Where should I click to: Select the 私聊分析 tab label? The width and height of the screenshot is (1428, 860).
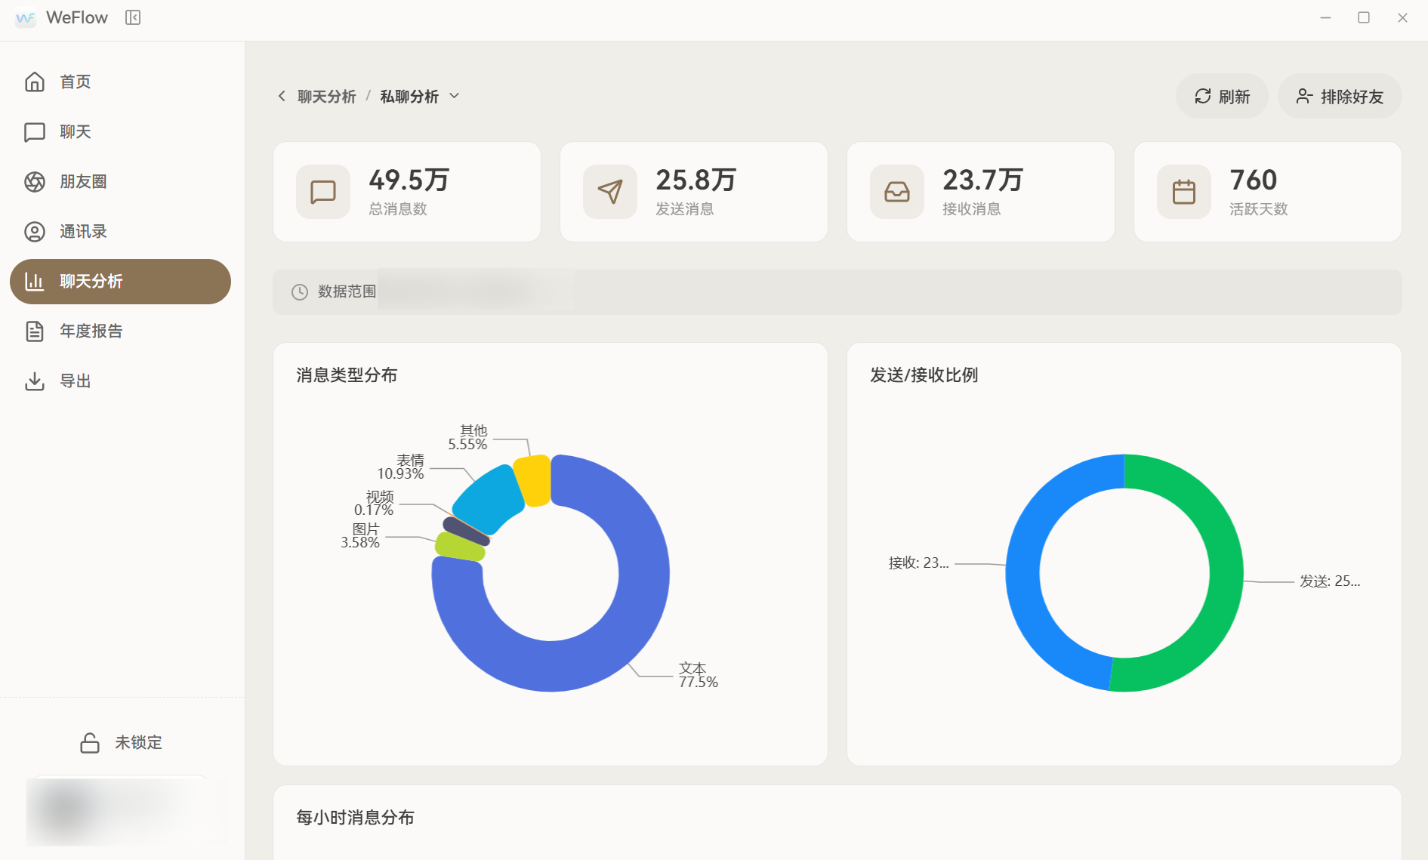tap(410, 96)
